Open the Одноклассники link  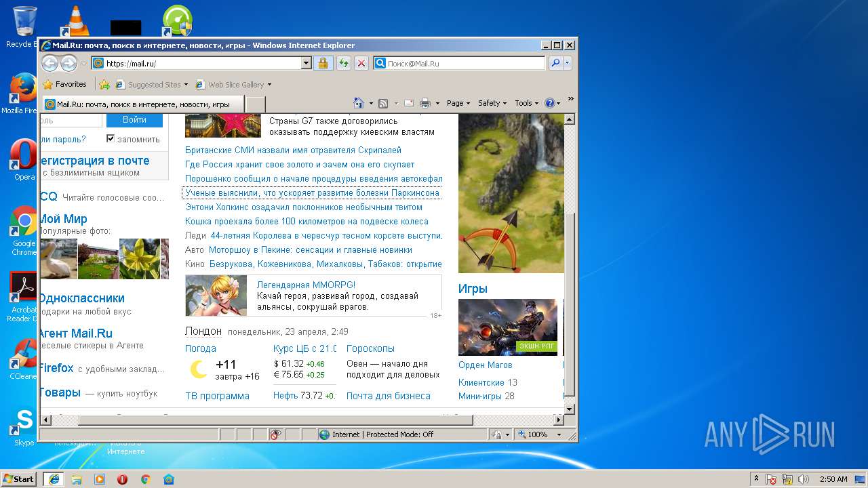[x=81, y=298]
